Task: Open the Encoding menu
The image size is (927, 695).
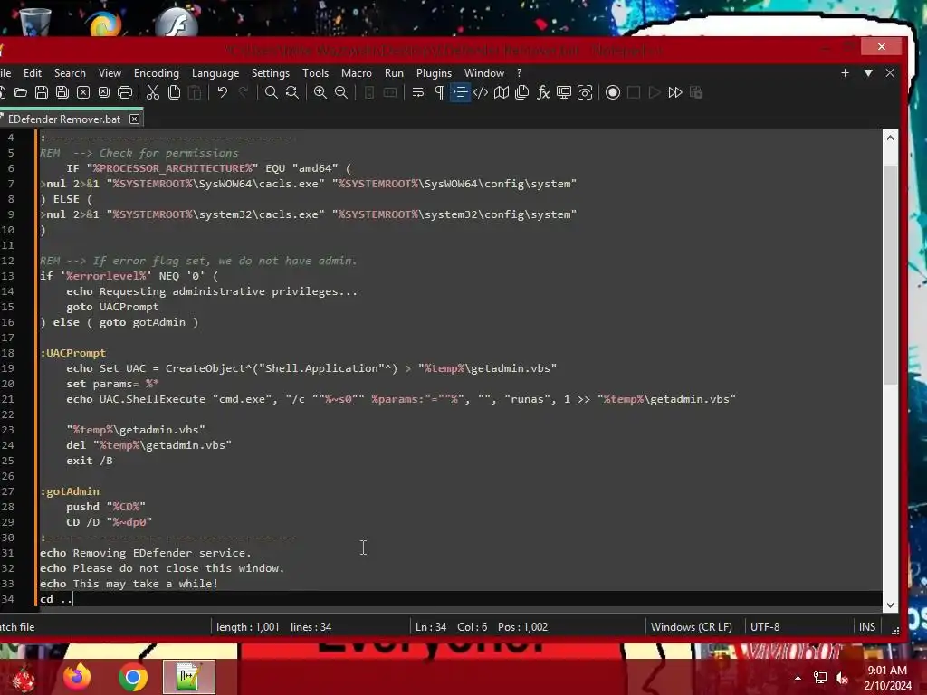Action: click(157, 73)
